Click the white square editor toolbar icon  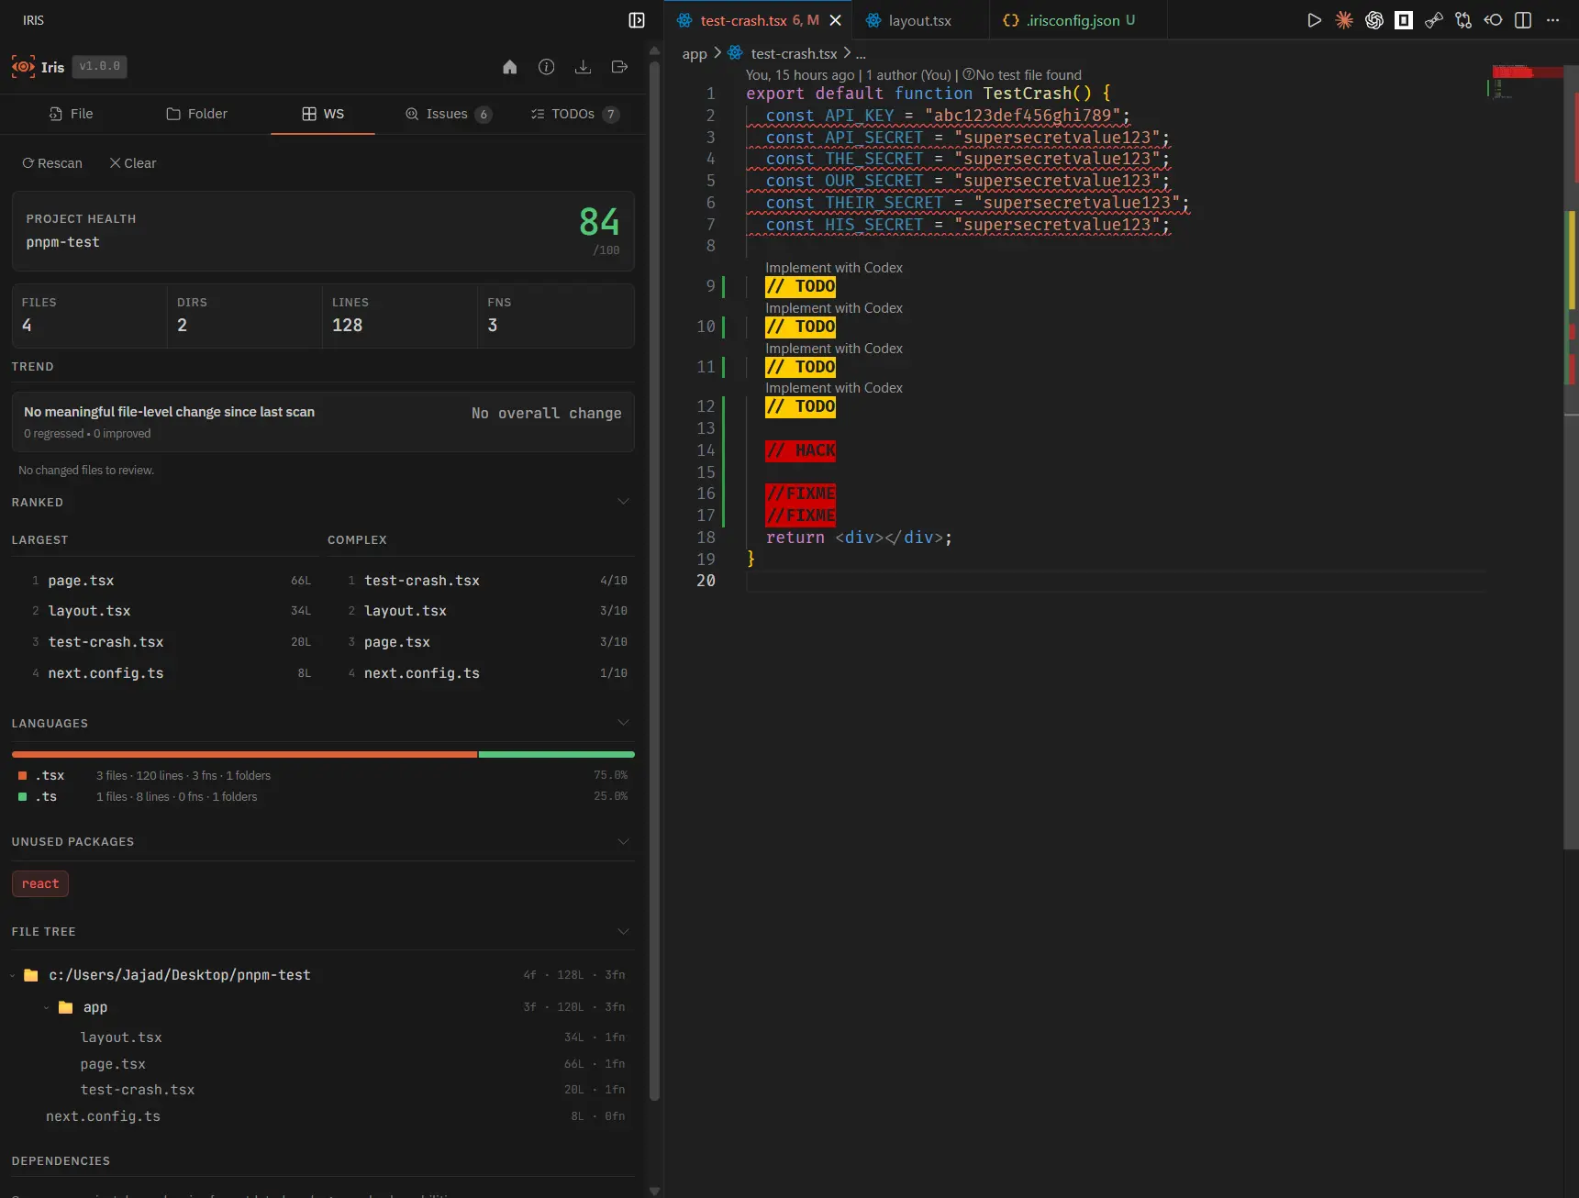tap(1404, 20)
